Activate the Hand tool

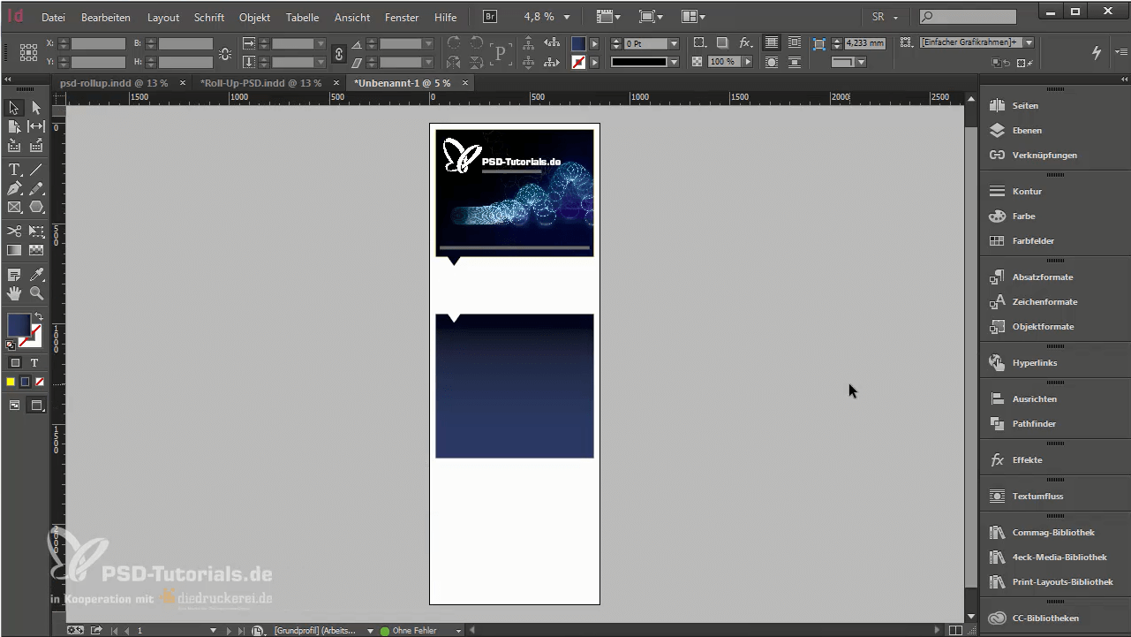tap(14, 293)
